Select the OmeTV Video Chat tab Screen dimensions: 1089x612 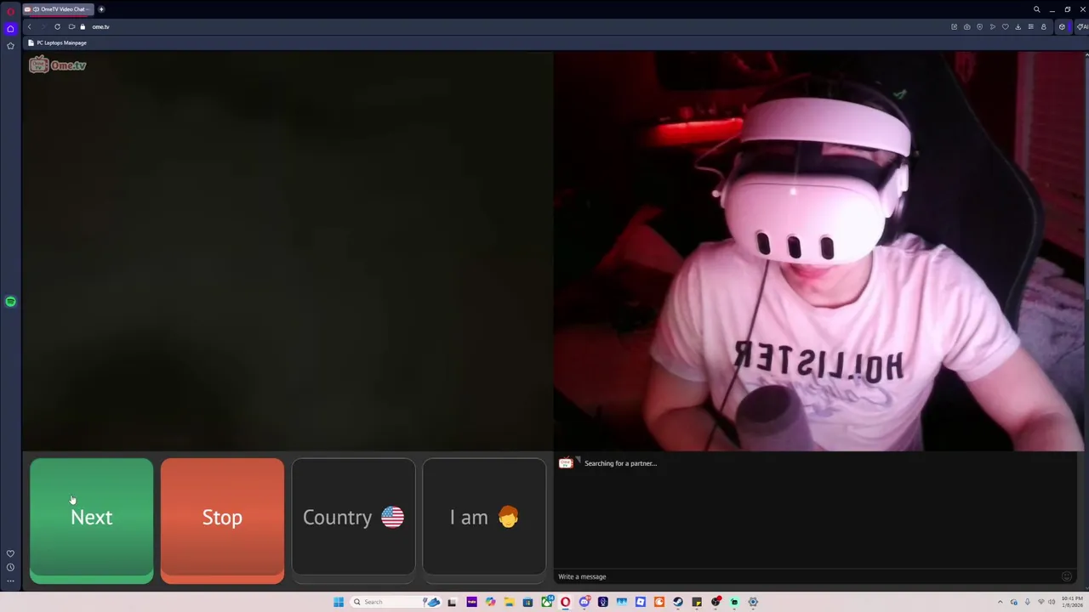[58, 9]
